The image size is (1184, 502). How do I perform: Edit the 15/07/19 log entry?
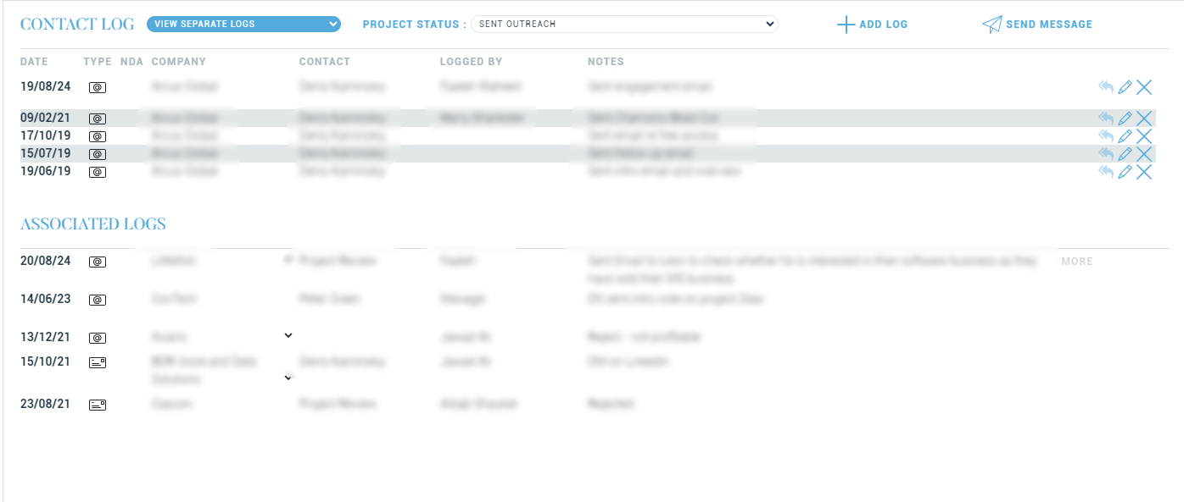click(x=1125, y=153)
